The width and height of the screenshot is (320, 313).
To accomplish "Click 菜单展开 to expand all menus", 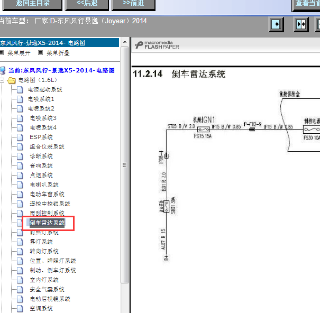I will point(19,53).
